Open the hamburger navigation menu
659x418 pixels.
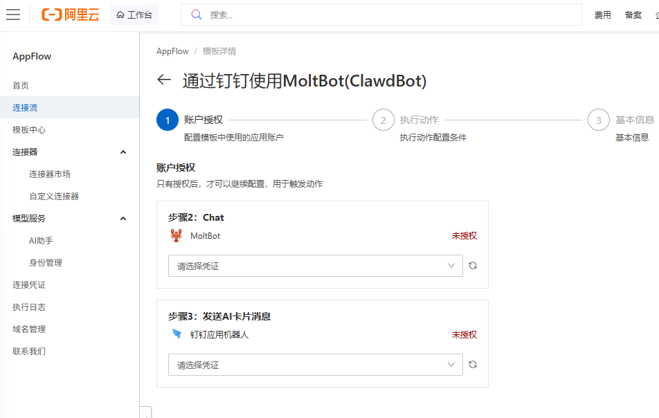13,15
